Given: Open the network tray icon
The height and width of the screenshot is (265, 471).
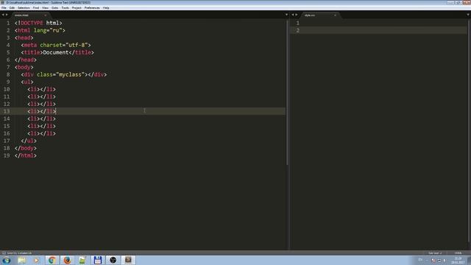Looking at the screenshot, I should click(439, 260).
